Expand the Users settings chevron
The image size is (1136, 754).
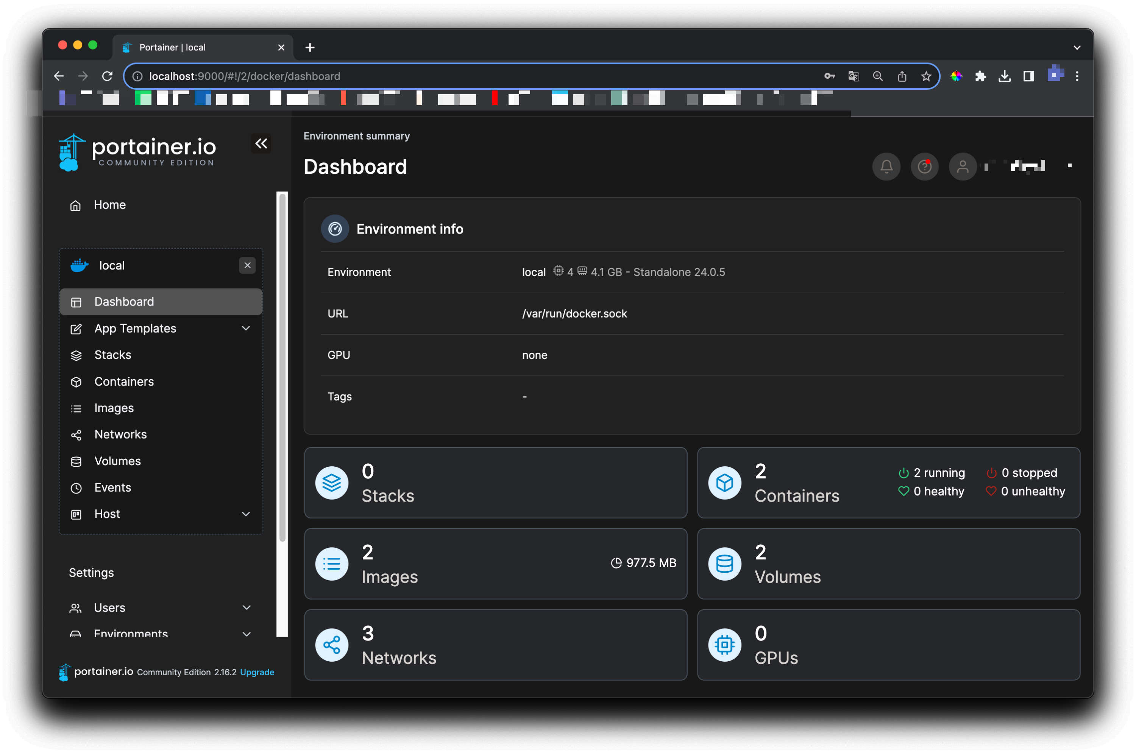click(246, 608)
